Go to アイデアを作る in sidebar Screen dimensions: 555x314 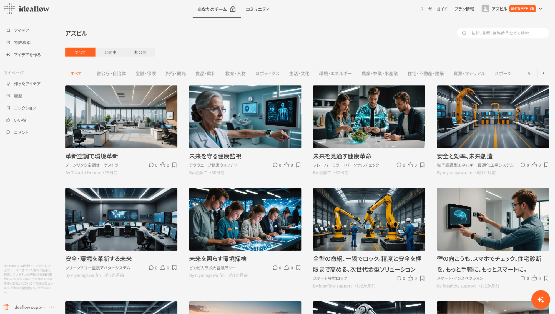pyautogui.click(x=27, y=55)
